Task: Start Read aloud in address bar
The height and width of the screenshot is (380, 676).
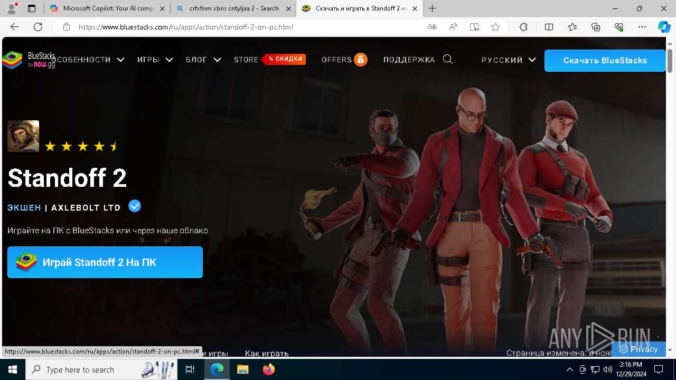Action: tap(453, 27)
